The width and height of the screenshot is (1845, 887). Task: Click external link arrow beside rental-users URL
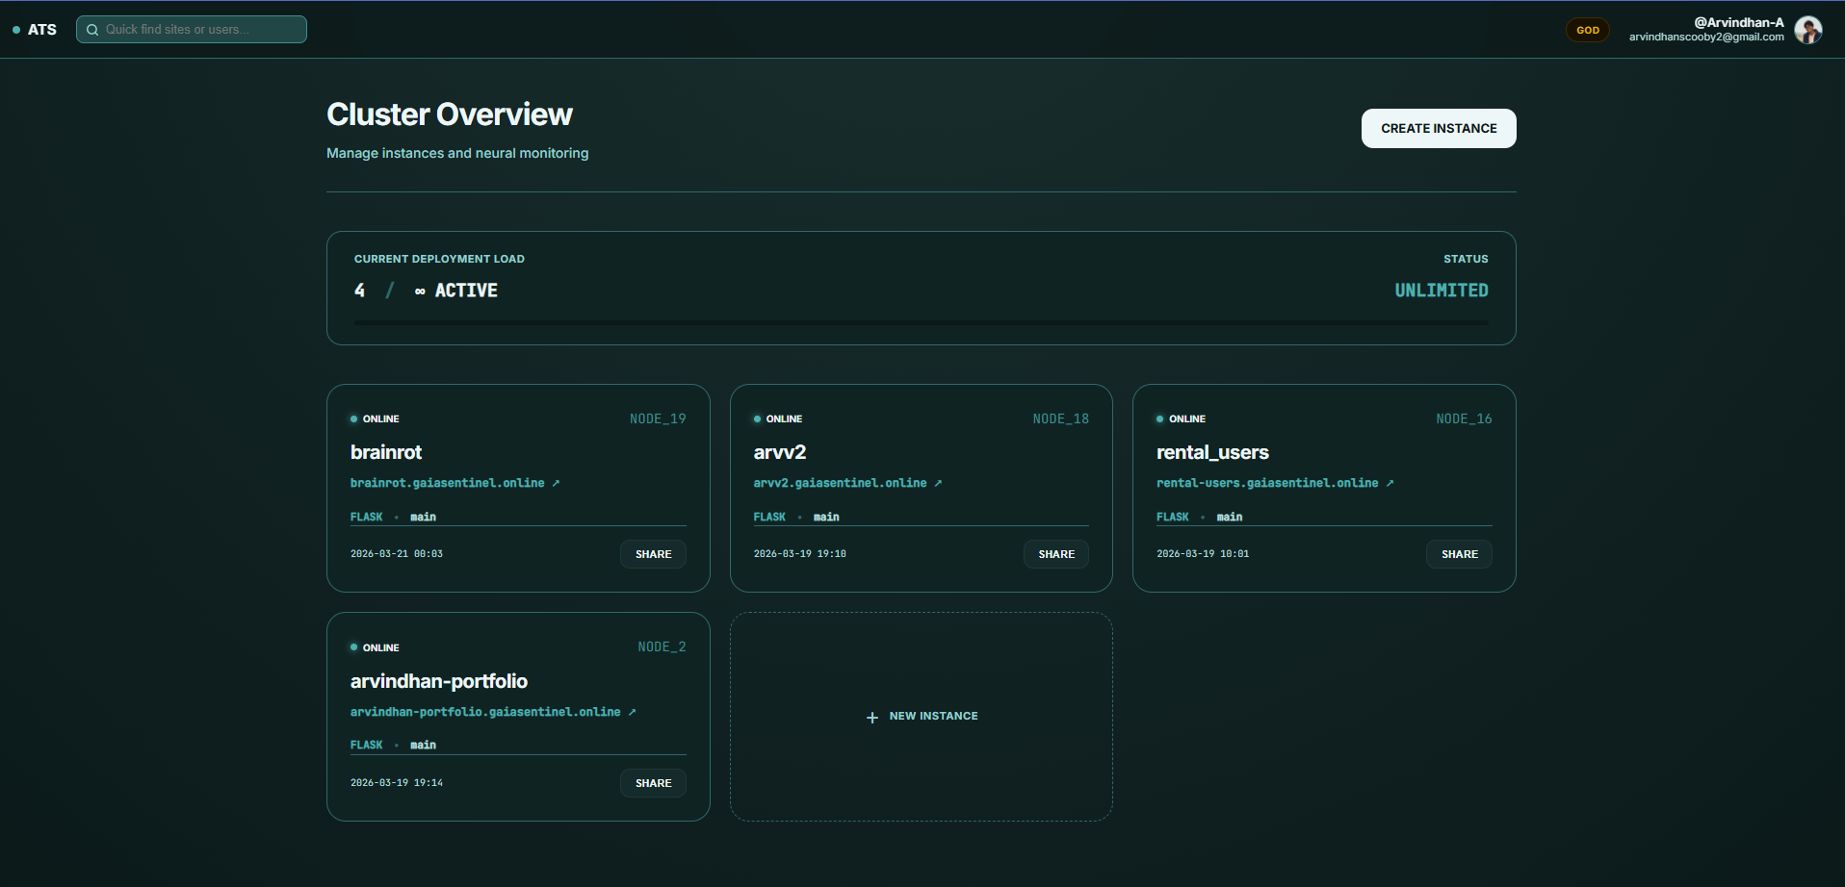(x=1390, y=483)
